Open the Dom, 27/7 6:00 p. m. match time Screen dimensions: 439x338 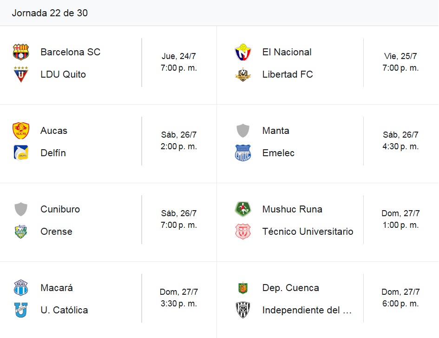tap(400, 298)
